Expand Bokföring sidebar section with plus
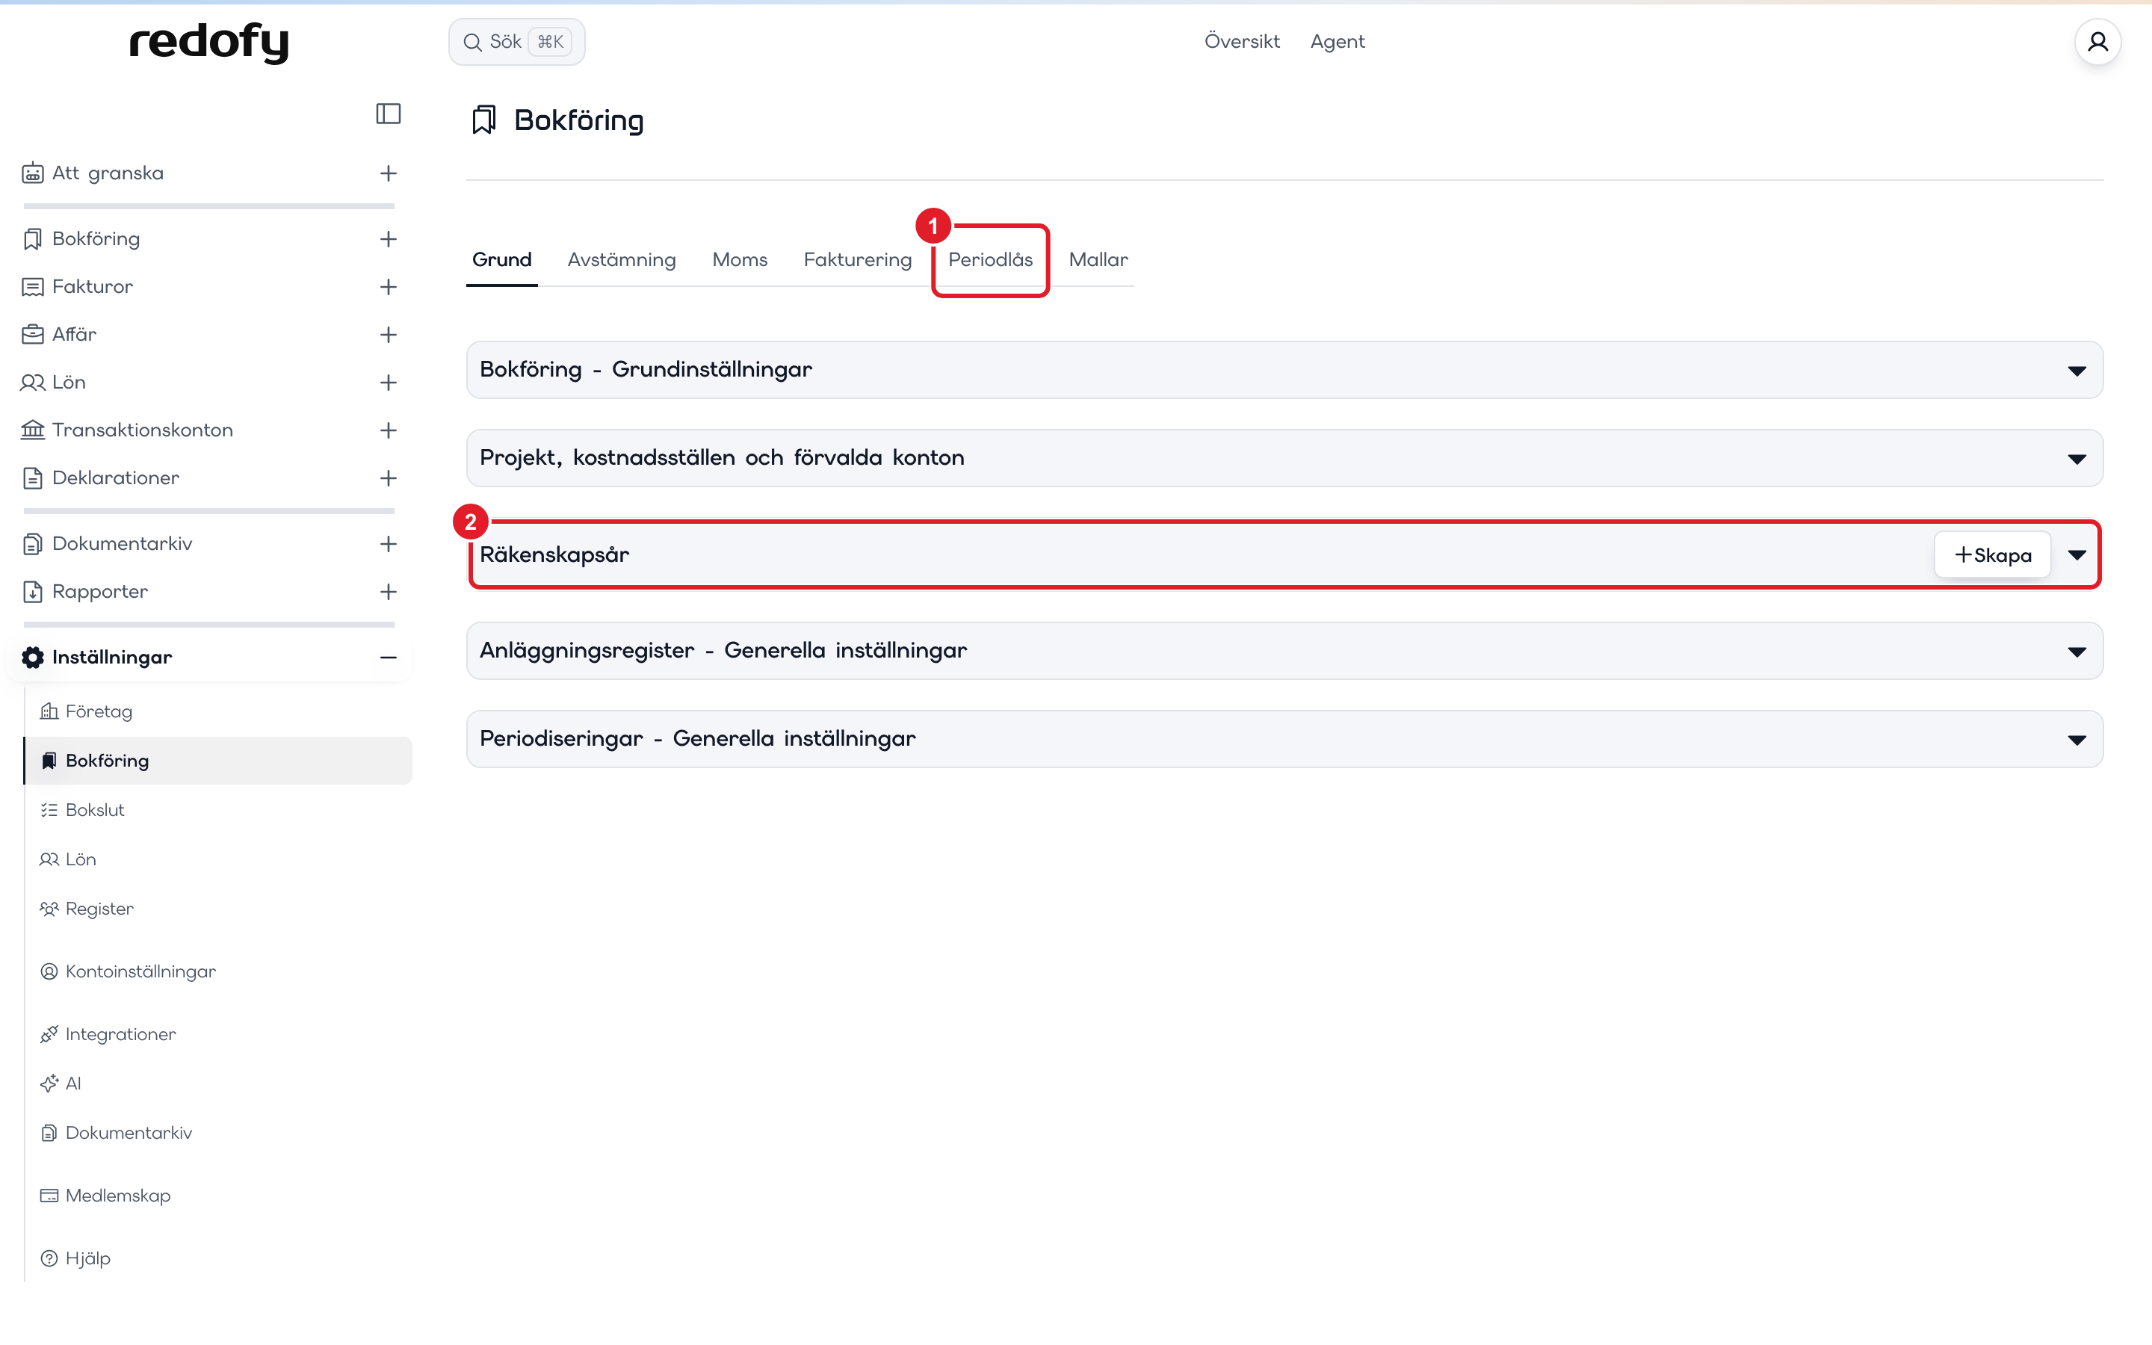Image resolution: width=2152 pixels, height=1345 pixels. click(x=388, y=238)
